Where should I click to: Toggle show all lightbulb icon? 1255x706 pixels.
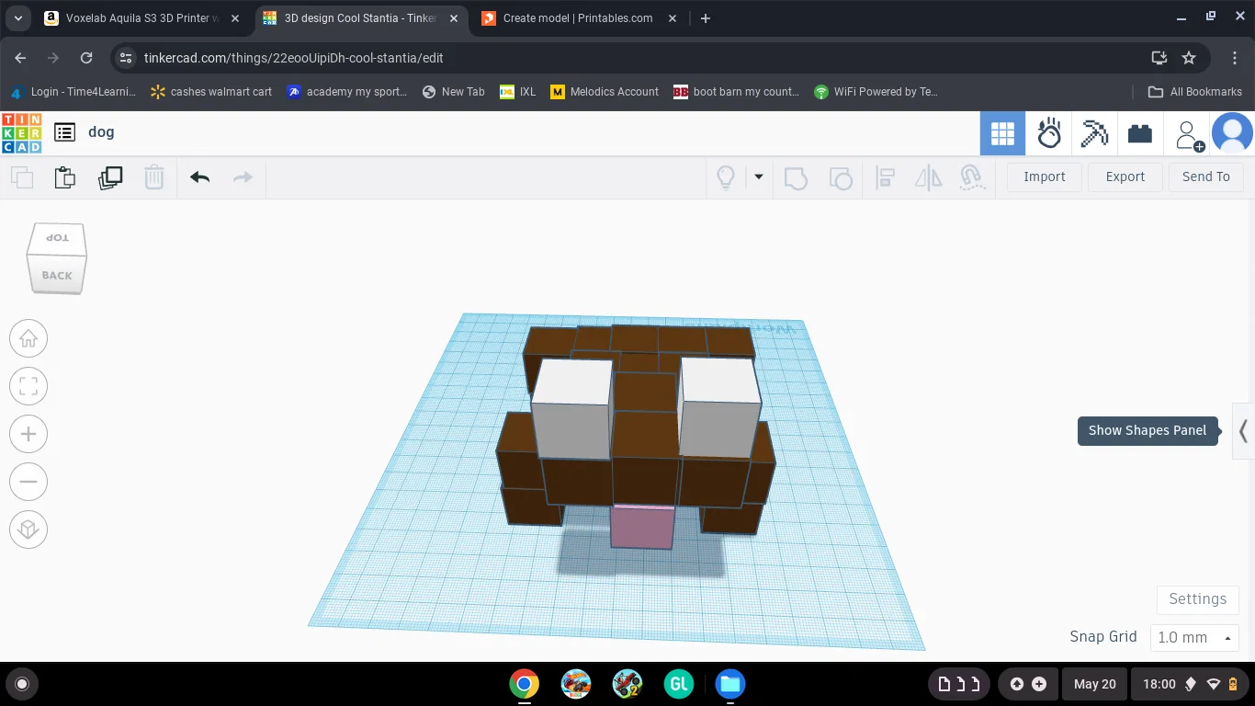click(x=726, y=177)
